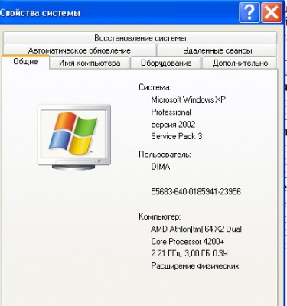Switch to Автоматическое обновление tab

coord(80,50)
